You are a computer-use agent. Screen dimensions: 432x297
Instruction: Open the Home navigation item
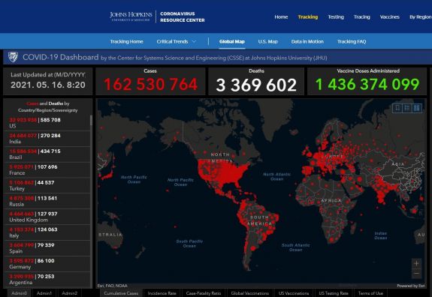[281, 17]
